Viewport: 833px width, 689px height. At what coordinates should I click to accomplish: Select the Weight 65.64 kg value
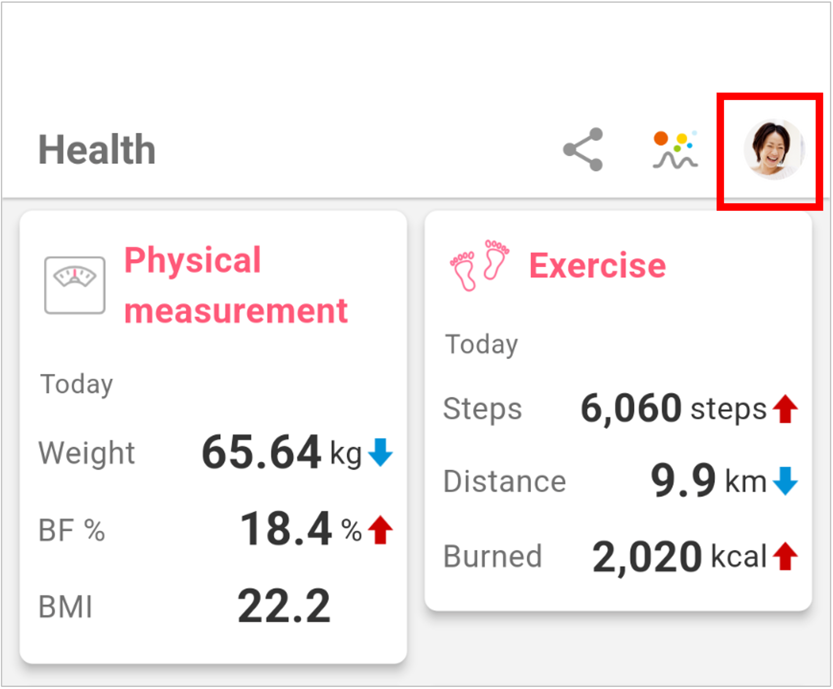[x=281, y=452]
